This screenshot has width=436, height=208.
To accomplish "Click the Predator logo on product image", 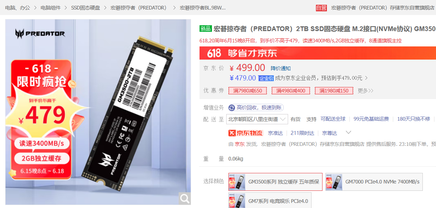I will click(x=40, y=34).
